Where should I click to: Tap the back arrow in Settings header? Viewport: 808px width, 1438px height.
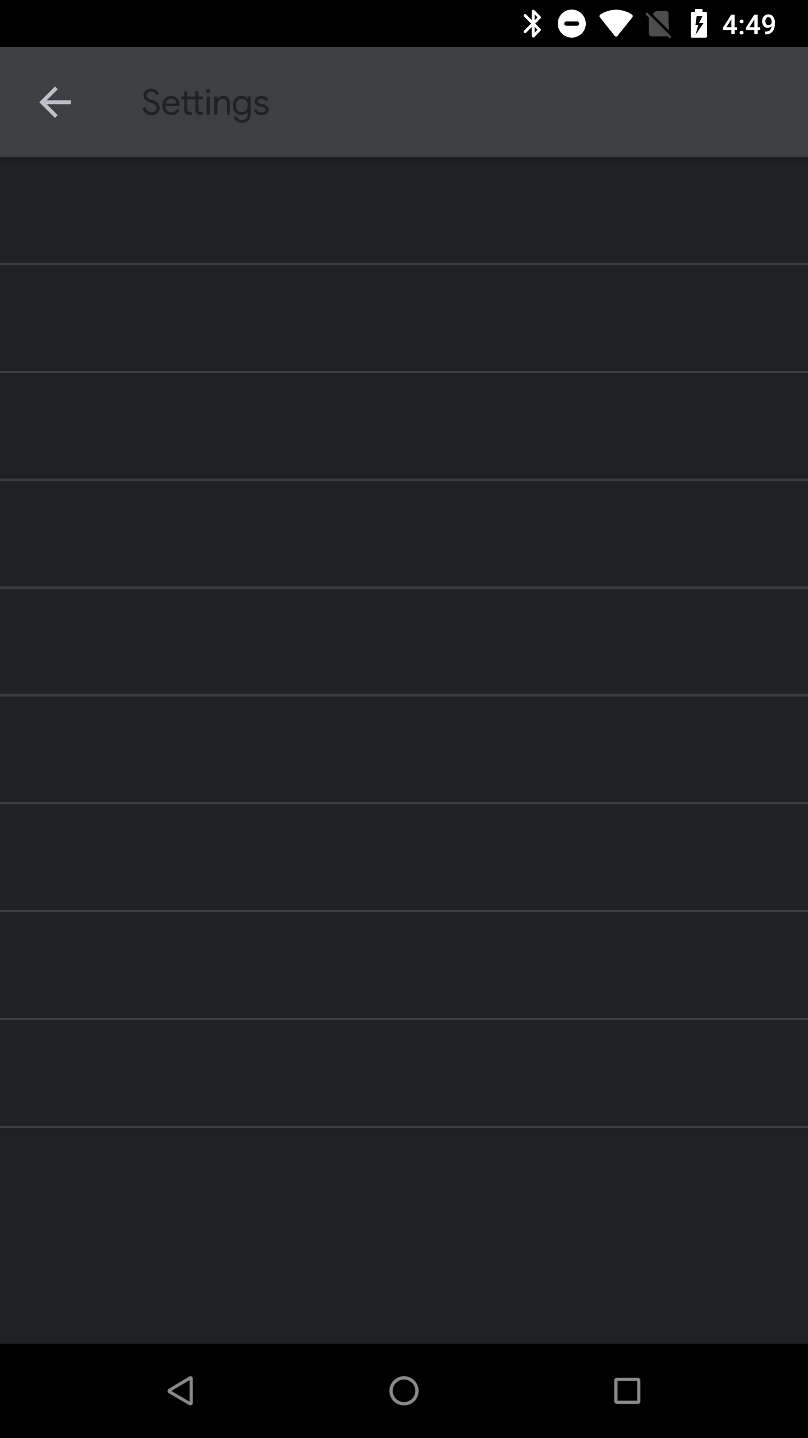point(55,102)
